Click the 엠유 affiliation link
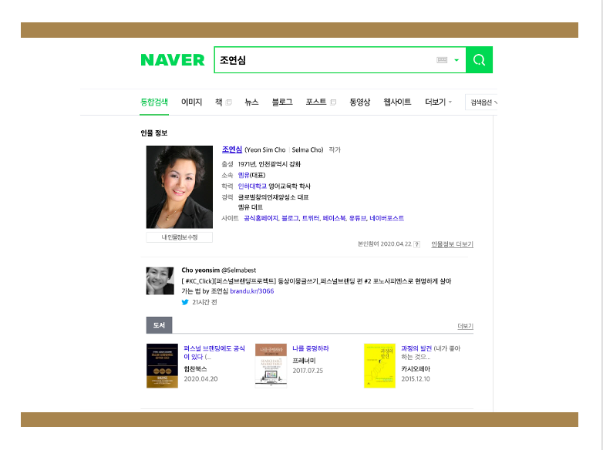The width and height of the screenshot is (603, 450). coord(244,175)
